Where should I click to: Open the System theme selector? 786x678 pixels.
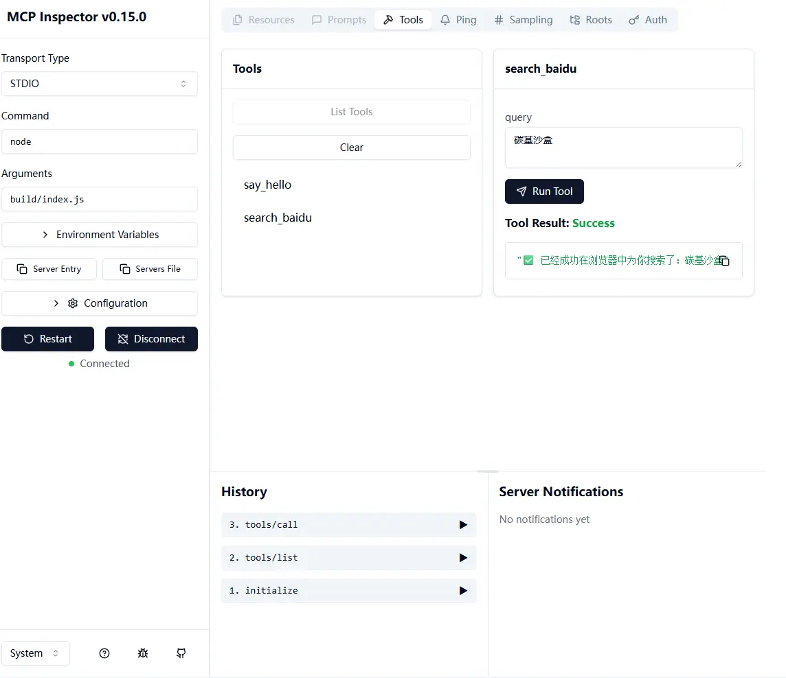click(36, 653)
